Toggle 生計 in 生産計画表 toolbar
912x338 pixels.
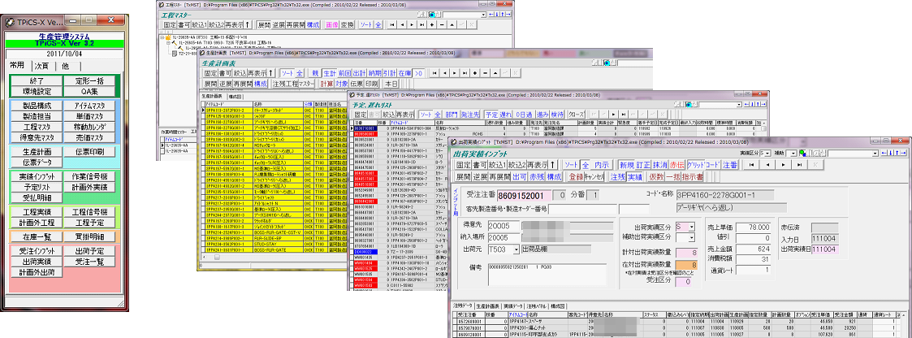pos(330,73)
